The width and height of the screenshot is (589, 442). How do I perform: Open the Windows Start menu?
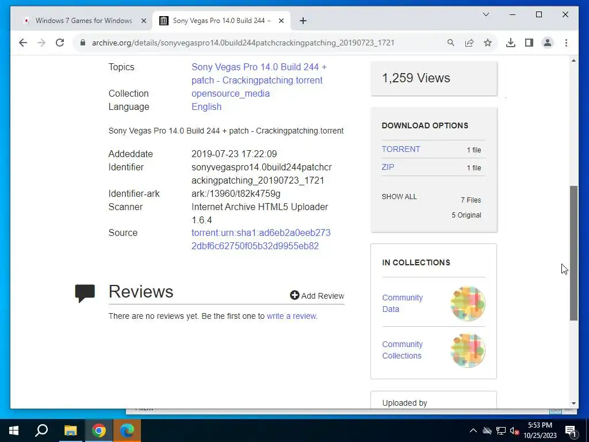click(x=14, y=430)
